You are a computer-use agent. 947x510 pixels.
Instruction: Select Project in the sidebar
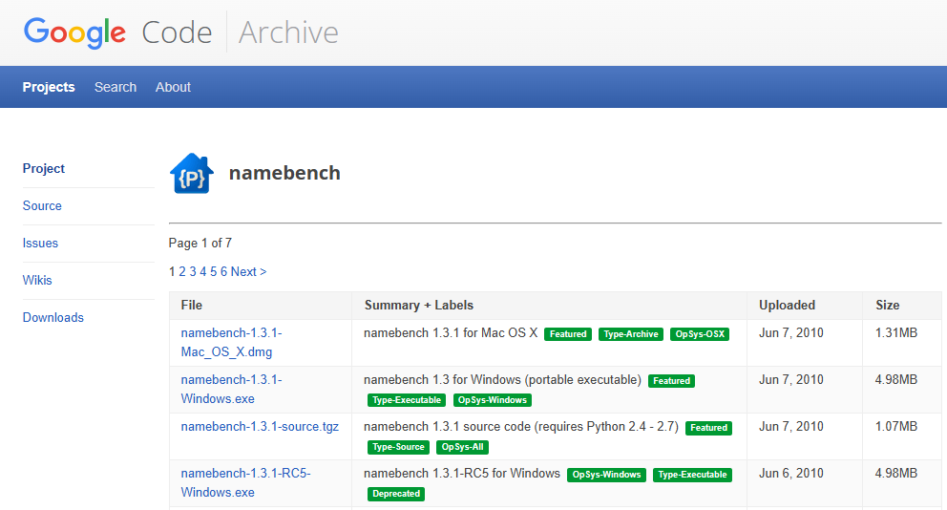(44, 169)
